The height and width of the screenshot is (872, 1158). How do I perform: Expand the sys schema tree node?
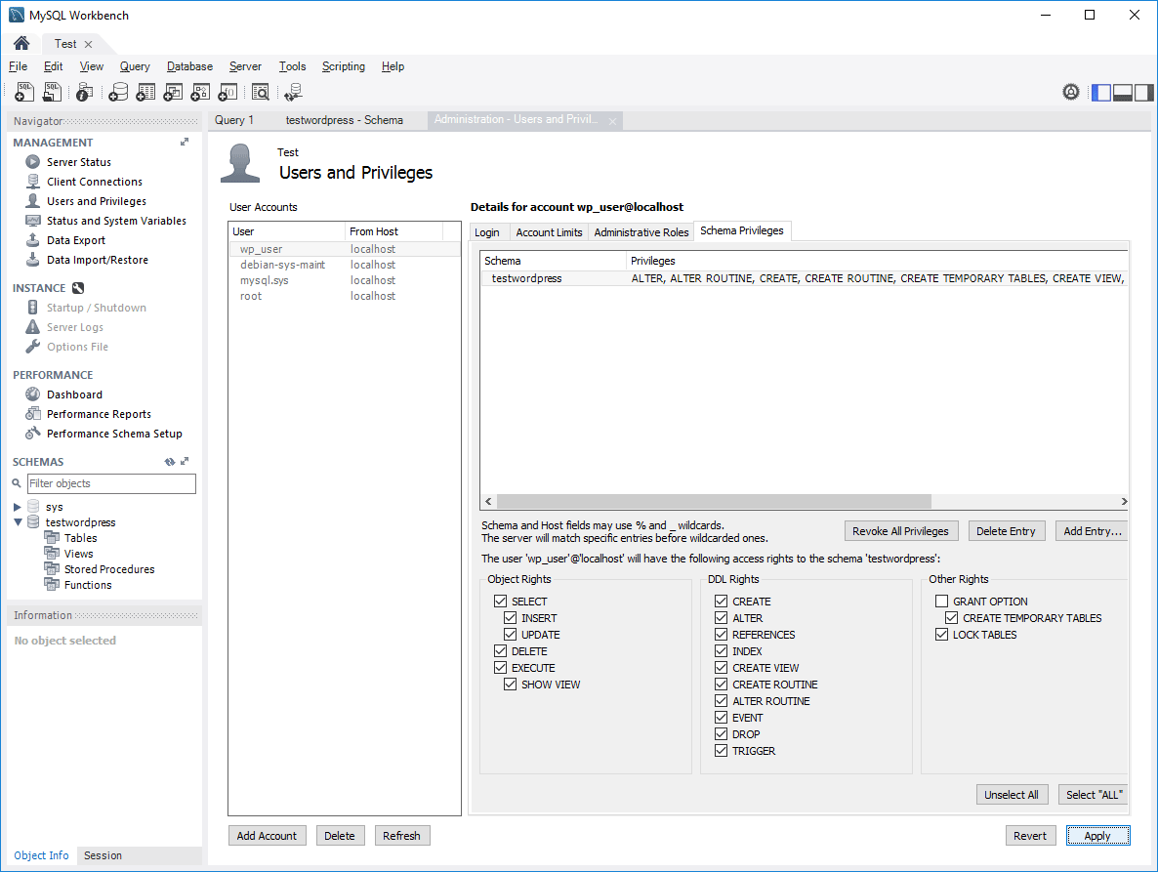point(17,507)
